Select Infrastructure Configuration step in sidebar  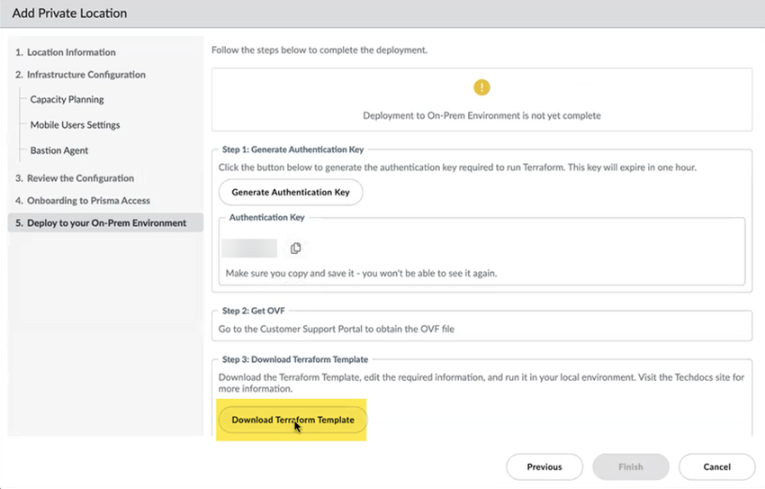pyautogui.click(x=85, y=75)
